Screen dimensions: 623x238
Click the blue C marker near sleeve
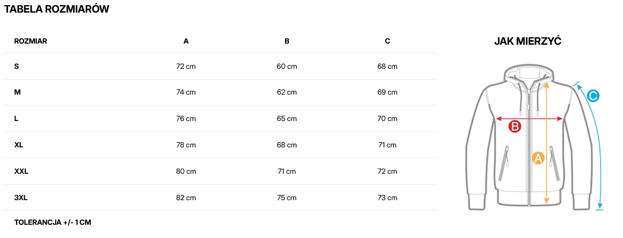pos(593,96)
